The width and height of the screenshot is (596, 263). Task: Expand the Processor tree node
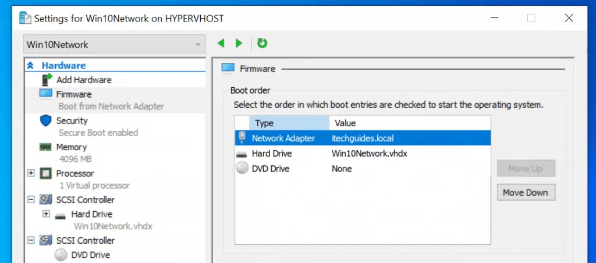click(31, 173)
